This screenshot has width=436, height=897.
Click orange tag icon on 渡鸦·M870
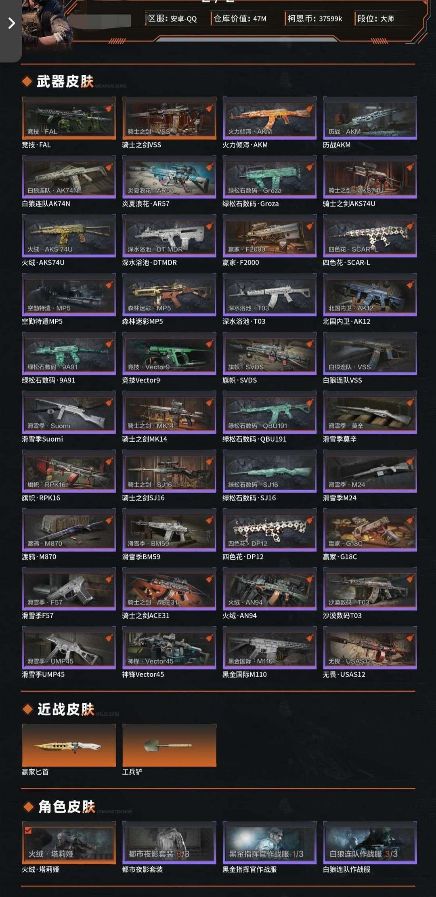pos(109,521)
